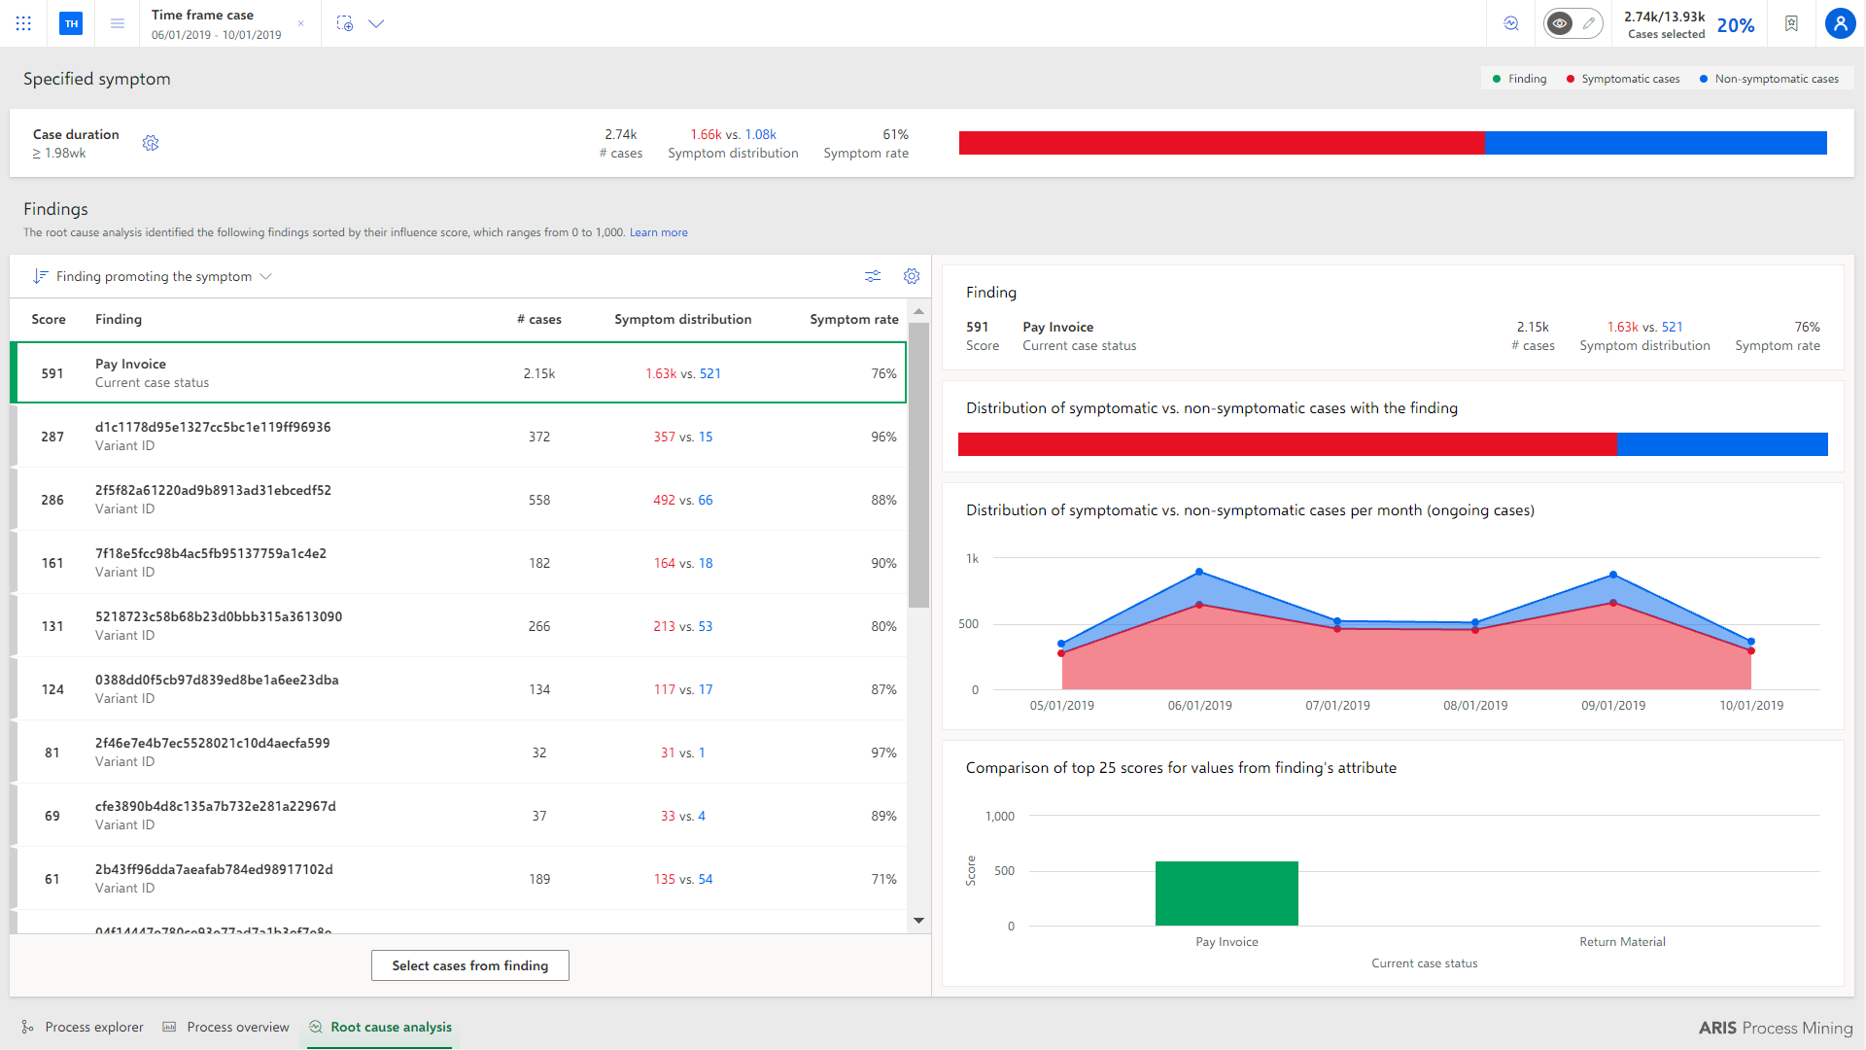Image resolution: width=1866 pixels, height=1050 pixels.
Task: Close the Time frame case filter
Action: 301,23
